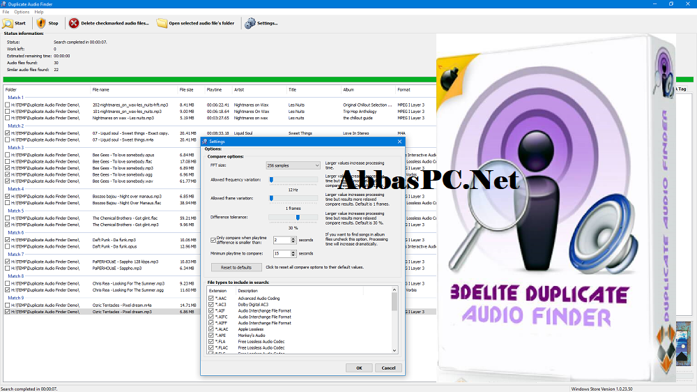Click the 'Search completed in 00:00:07.' status bar text
697x392 pixels.
(29, 389)
